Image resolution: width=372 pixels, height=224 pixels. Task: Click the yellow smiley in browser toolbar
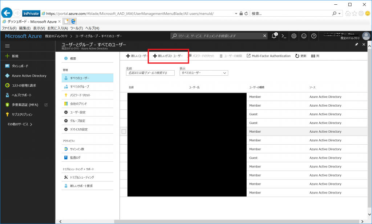click(x=368, y=13)
